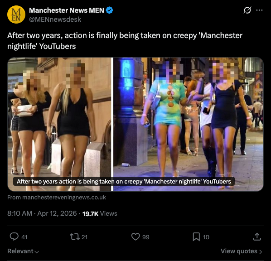The image size is (271, 261).
Task: Open the MEN profile avatar
Action: click(x=16, y=14)
